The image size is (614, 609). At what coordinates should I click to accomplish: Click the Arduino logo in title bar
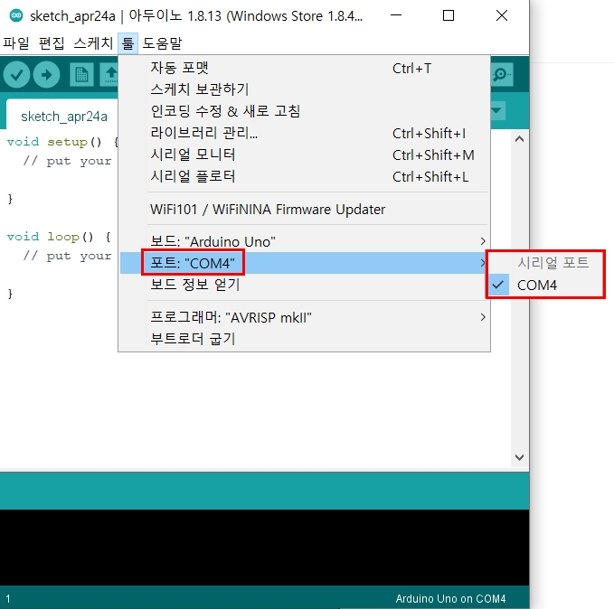pos(16,15)
